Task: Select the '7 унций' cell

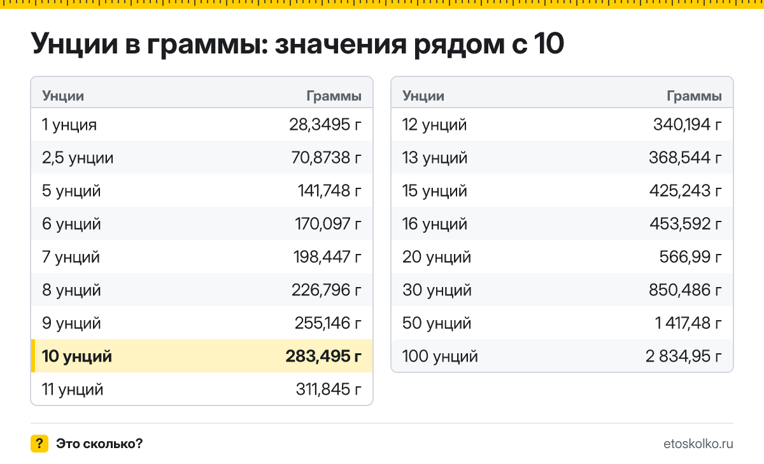Action: (71, 257)
